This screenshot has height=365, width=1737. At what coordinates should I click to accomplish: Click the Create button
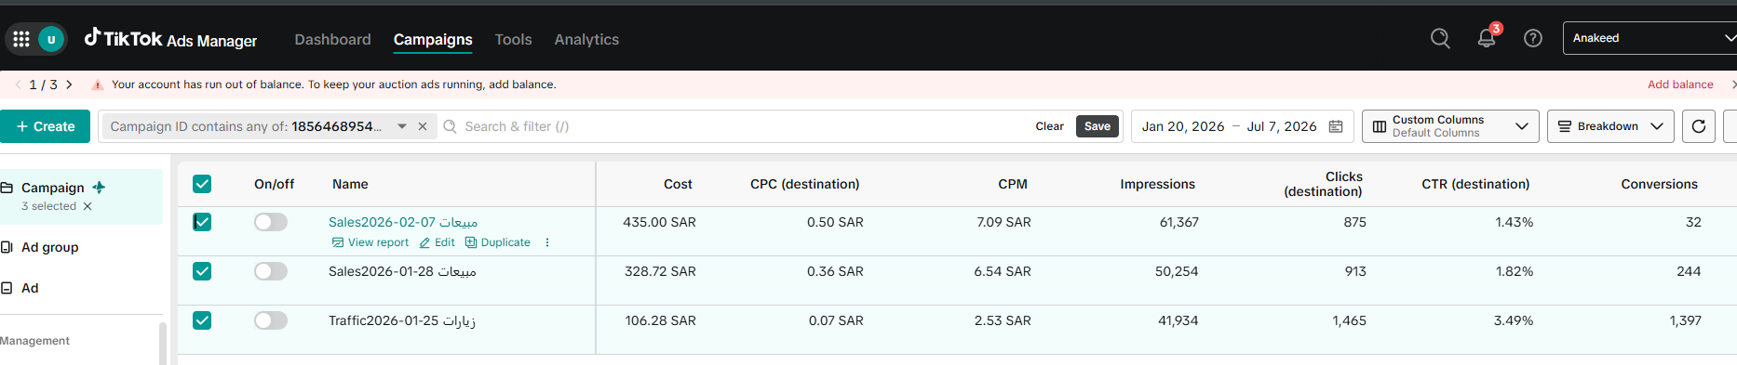point(45,126)
